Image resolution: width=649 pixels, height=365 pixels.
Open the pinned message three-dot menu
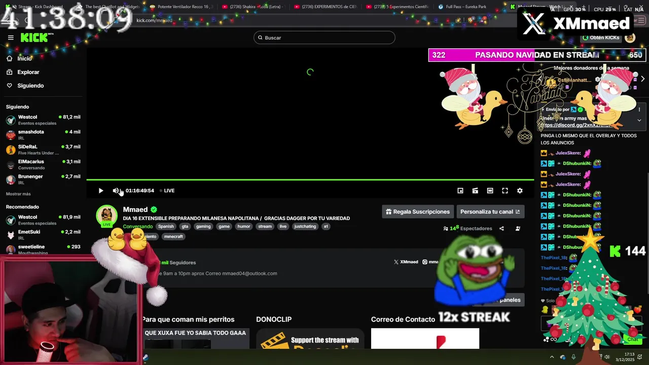point(639,109)
